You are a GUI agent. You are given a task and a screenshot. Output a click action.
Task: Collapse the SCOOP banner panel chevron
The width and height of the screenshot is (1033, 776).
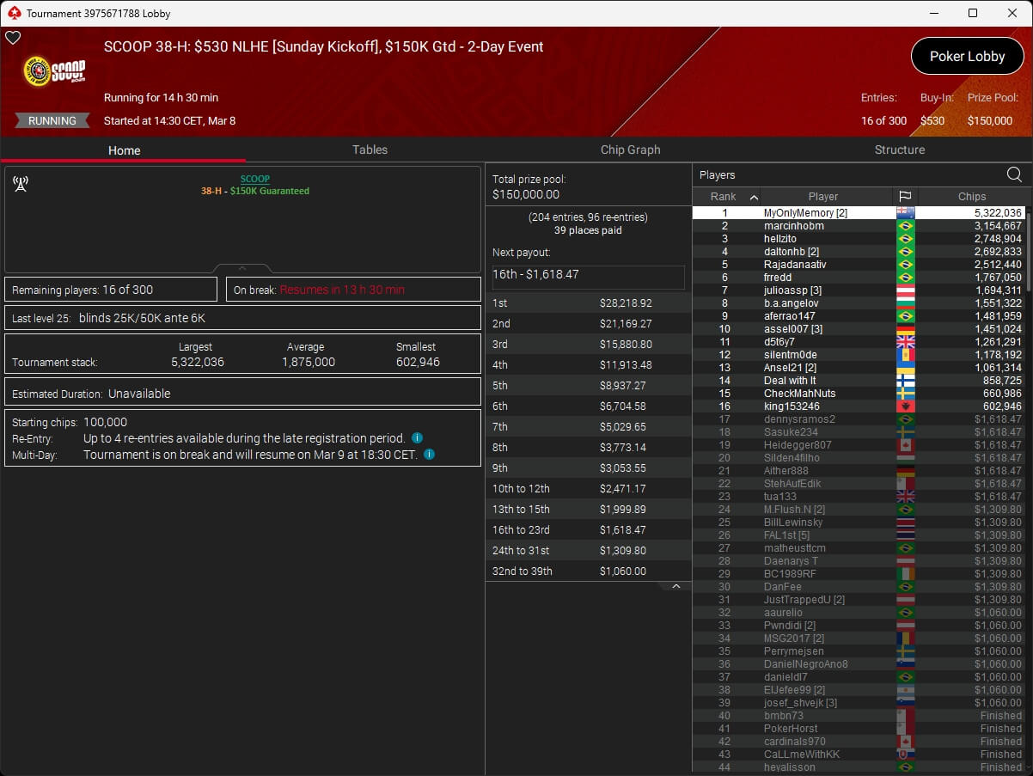pos(242,268)
